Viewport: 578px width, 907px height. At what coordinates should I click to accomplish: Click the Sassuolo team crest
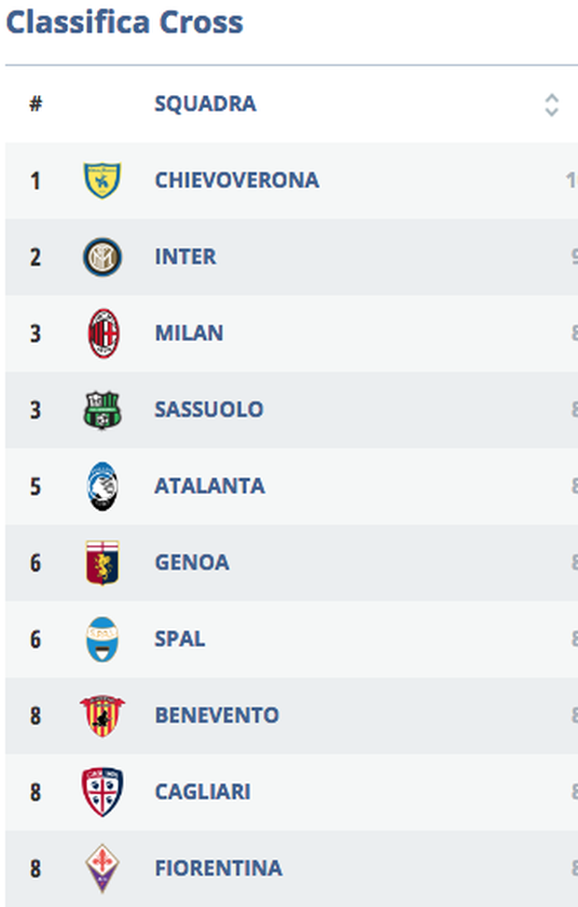pyautogui.click(x=102, y=409)
